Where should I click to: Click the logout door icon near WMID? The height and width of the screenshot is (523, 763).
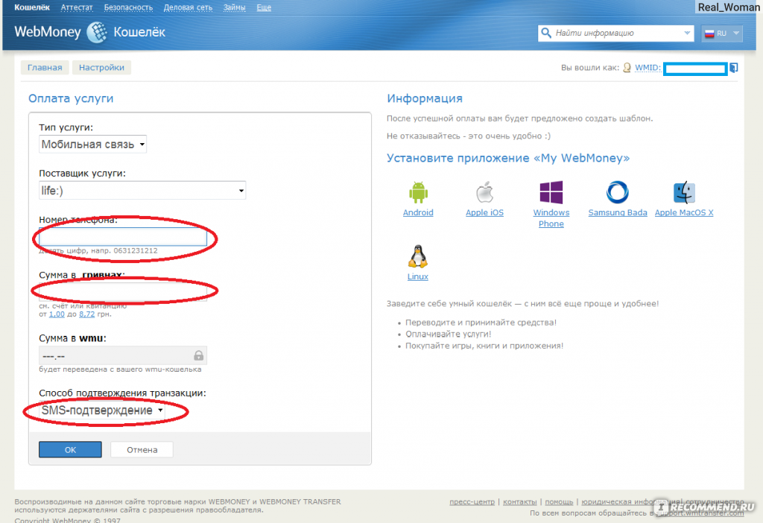(x=733, y=68)
